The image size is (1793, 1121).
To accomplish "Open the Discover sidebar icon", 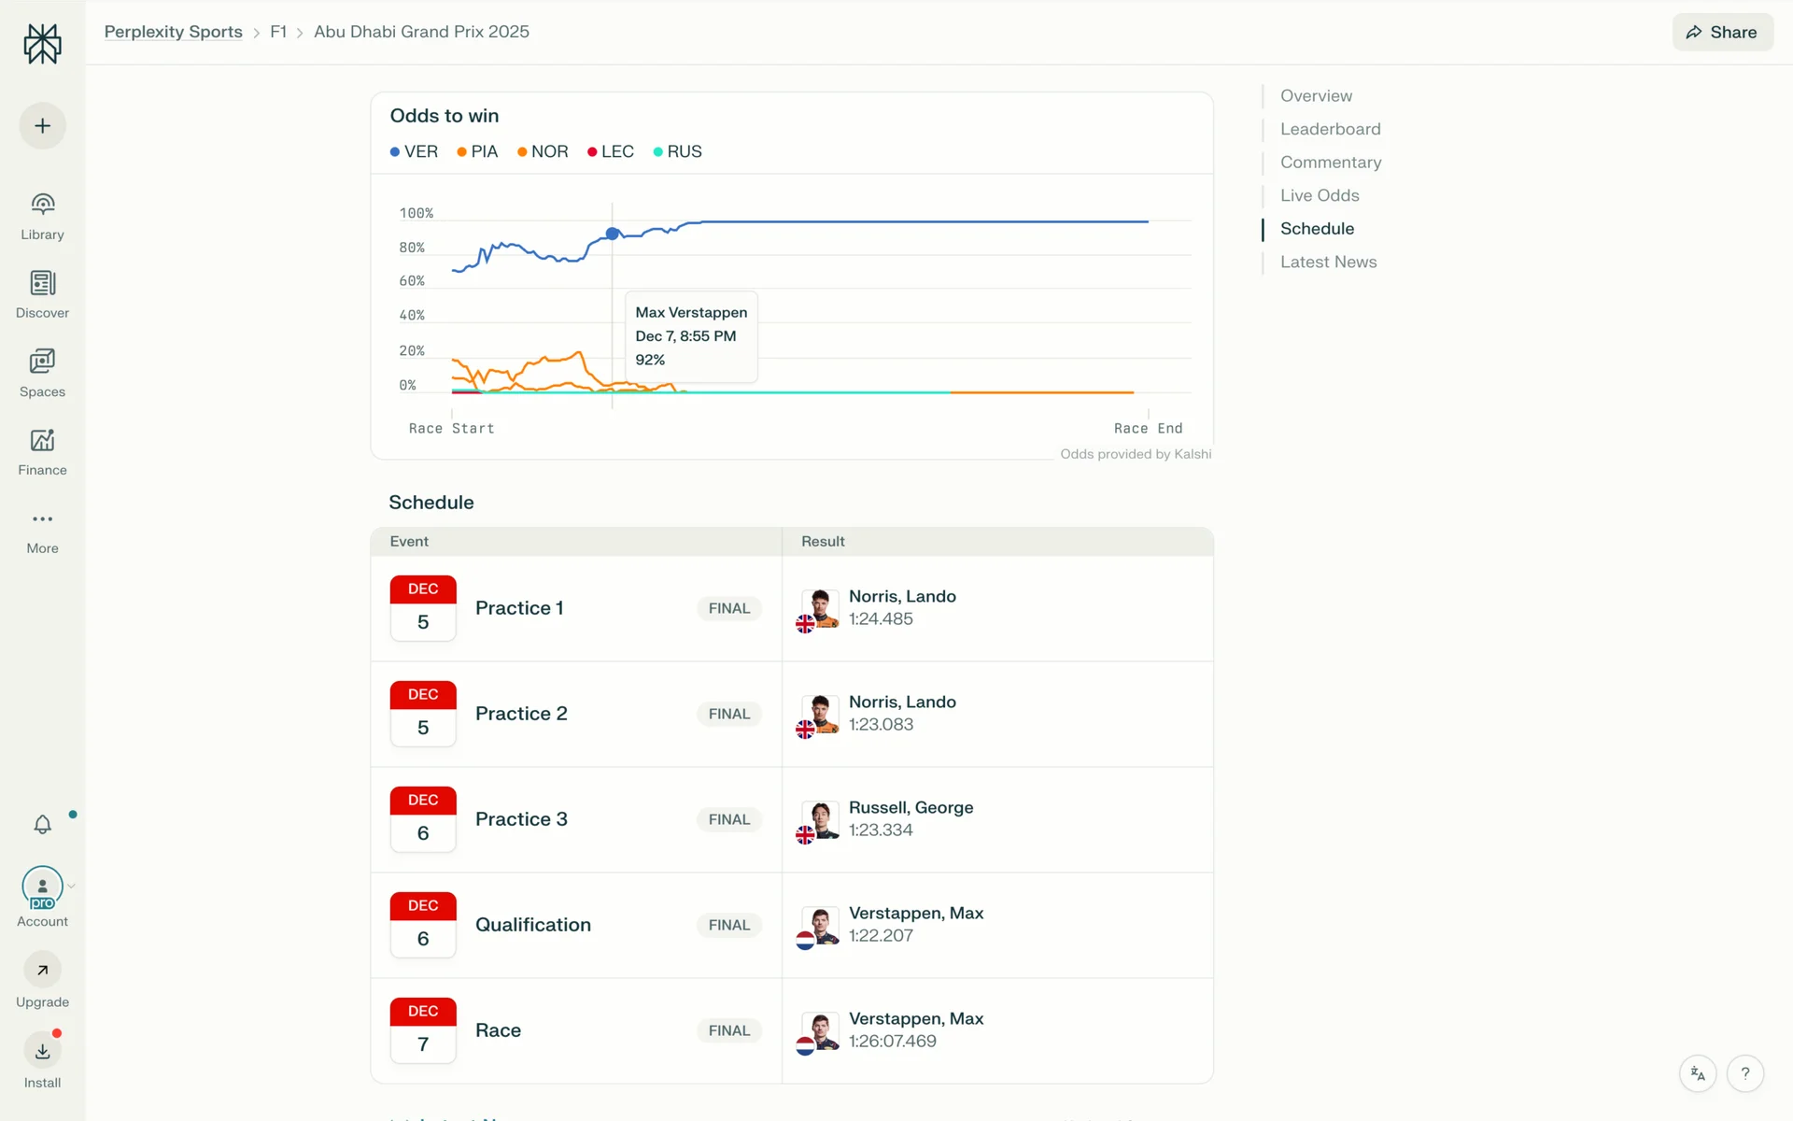I will (42, 283).
